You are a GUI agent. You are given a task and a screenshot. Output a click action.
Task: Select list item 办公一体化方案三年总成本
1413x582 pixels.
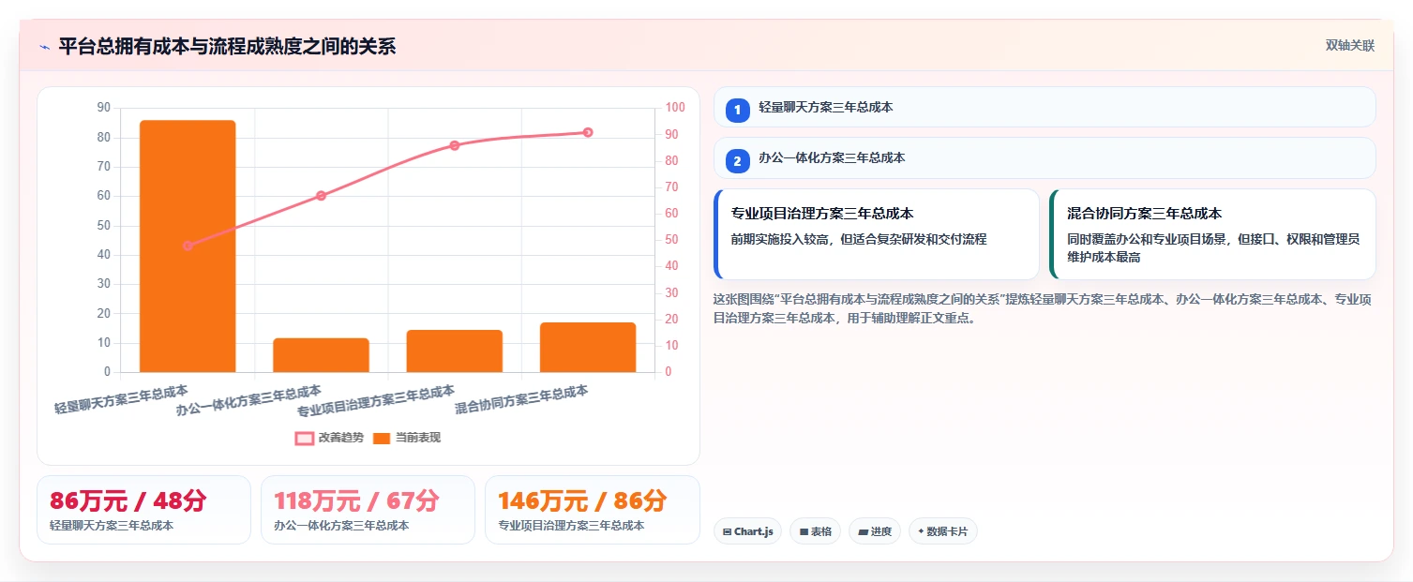point(1045,157)
